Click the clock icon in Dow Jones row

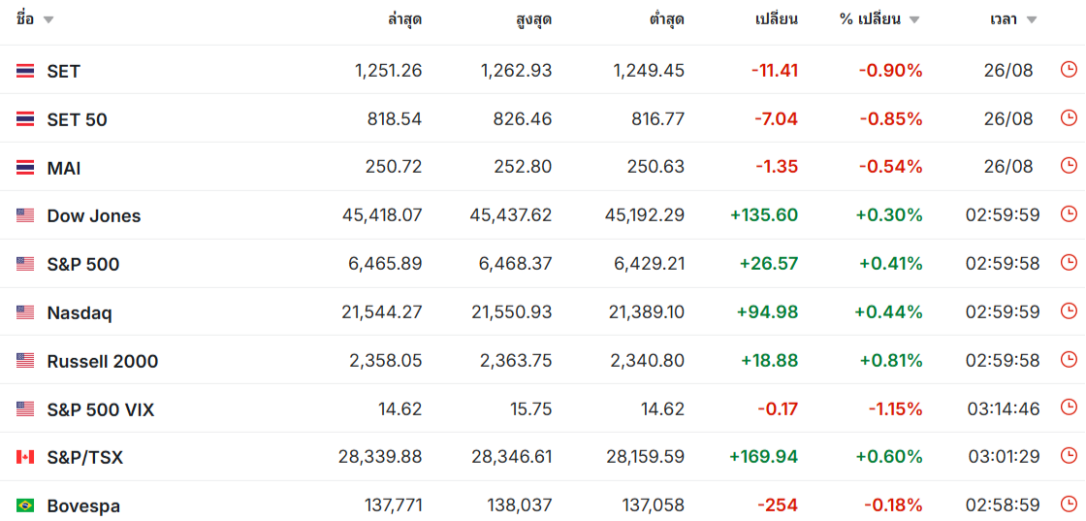(1069, 214)
